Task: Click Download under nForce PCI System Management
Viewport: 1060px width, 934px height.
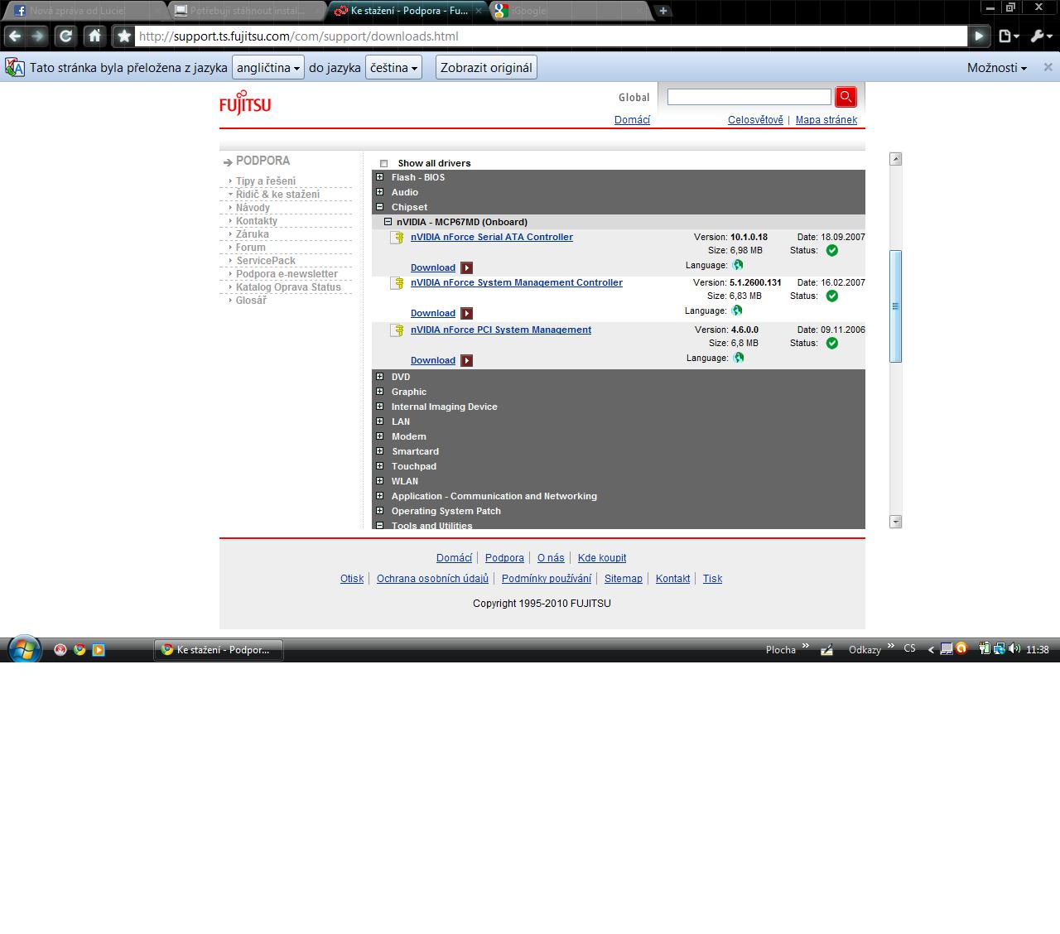Action: pyautogui.click(x=433, y=360)
